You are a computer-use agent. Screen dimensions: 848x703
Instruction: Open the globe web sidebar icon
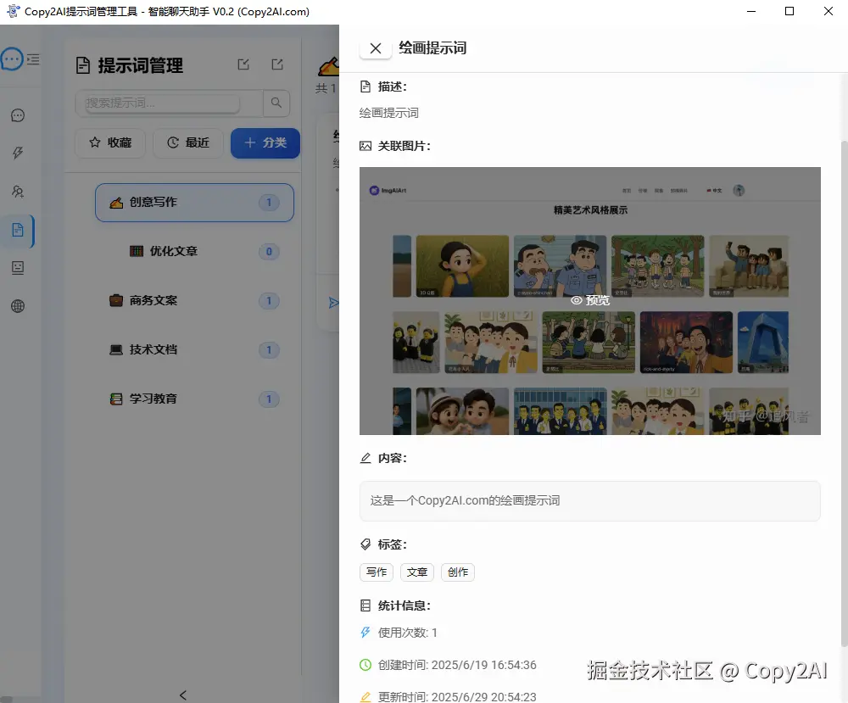pyautogui.click(x=18, y=306)
